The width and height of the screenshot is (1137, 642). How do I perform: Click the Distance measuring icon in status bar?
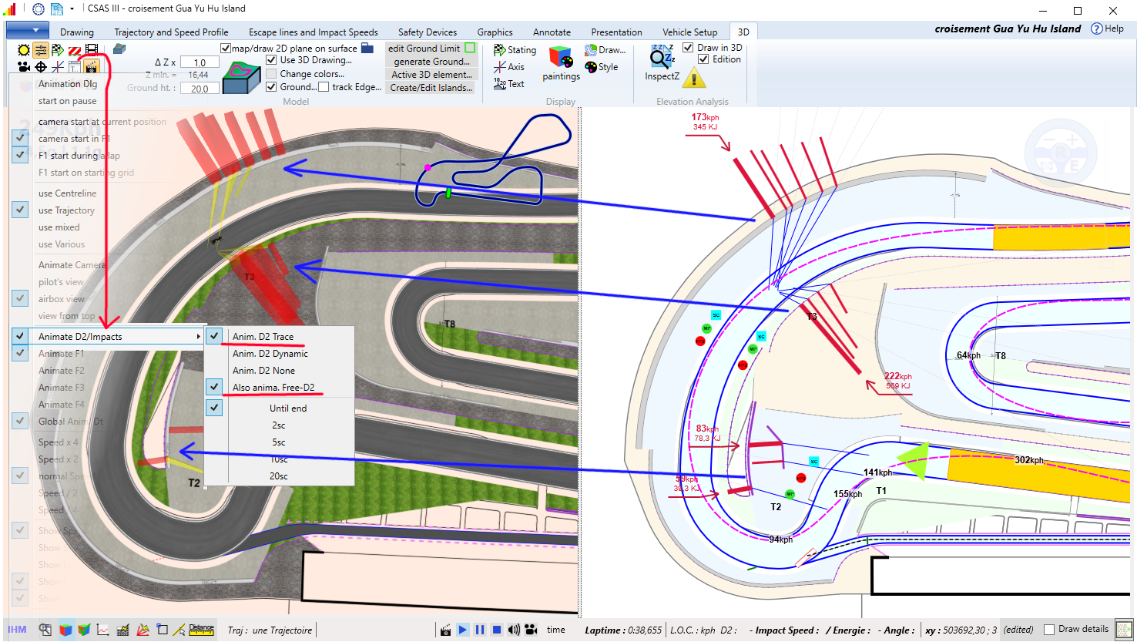tap(201, 630)
